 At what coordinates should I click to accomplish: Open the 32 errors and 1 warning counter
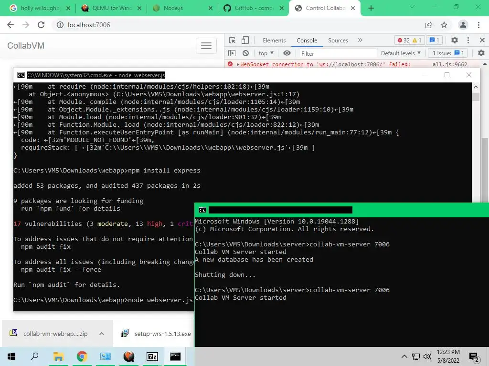pos(410,40)
